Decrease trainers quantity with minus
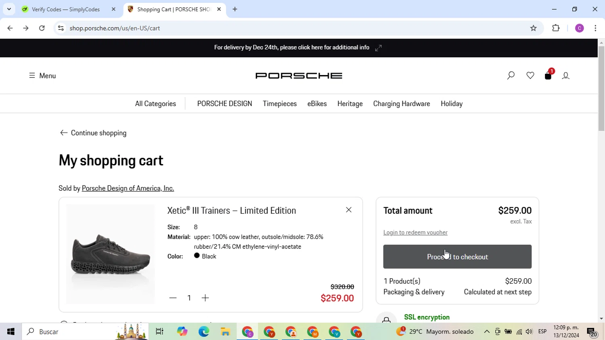 coord(173,298)
